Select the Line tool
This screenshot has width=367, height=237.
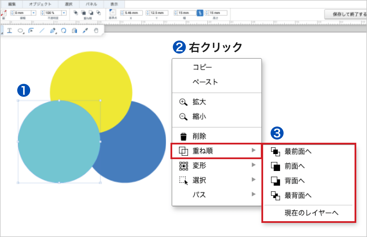point(42,30)
